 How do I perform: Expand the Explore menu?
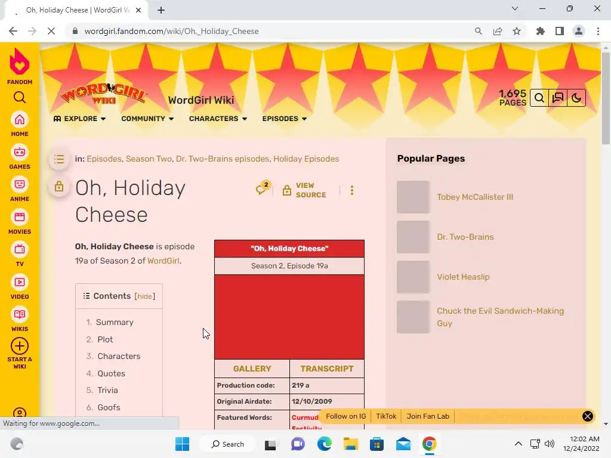[79, 119]
